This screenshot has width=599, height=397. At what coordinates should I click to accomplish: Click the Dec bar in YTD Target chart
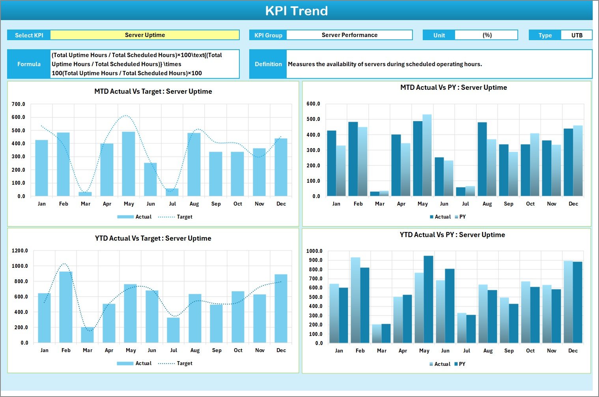pos(282,307)
